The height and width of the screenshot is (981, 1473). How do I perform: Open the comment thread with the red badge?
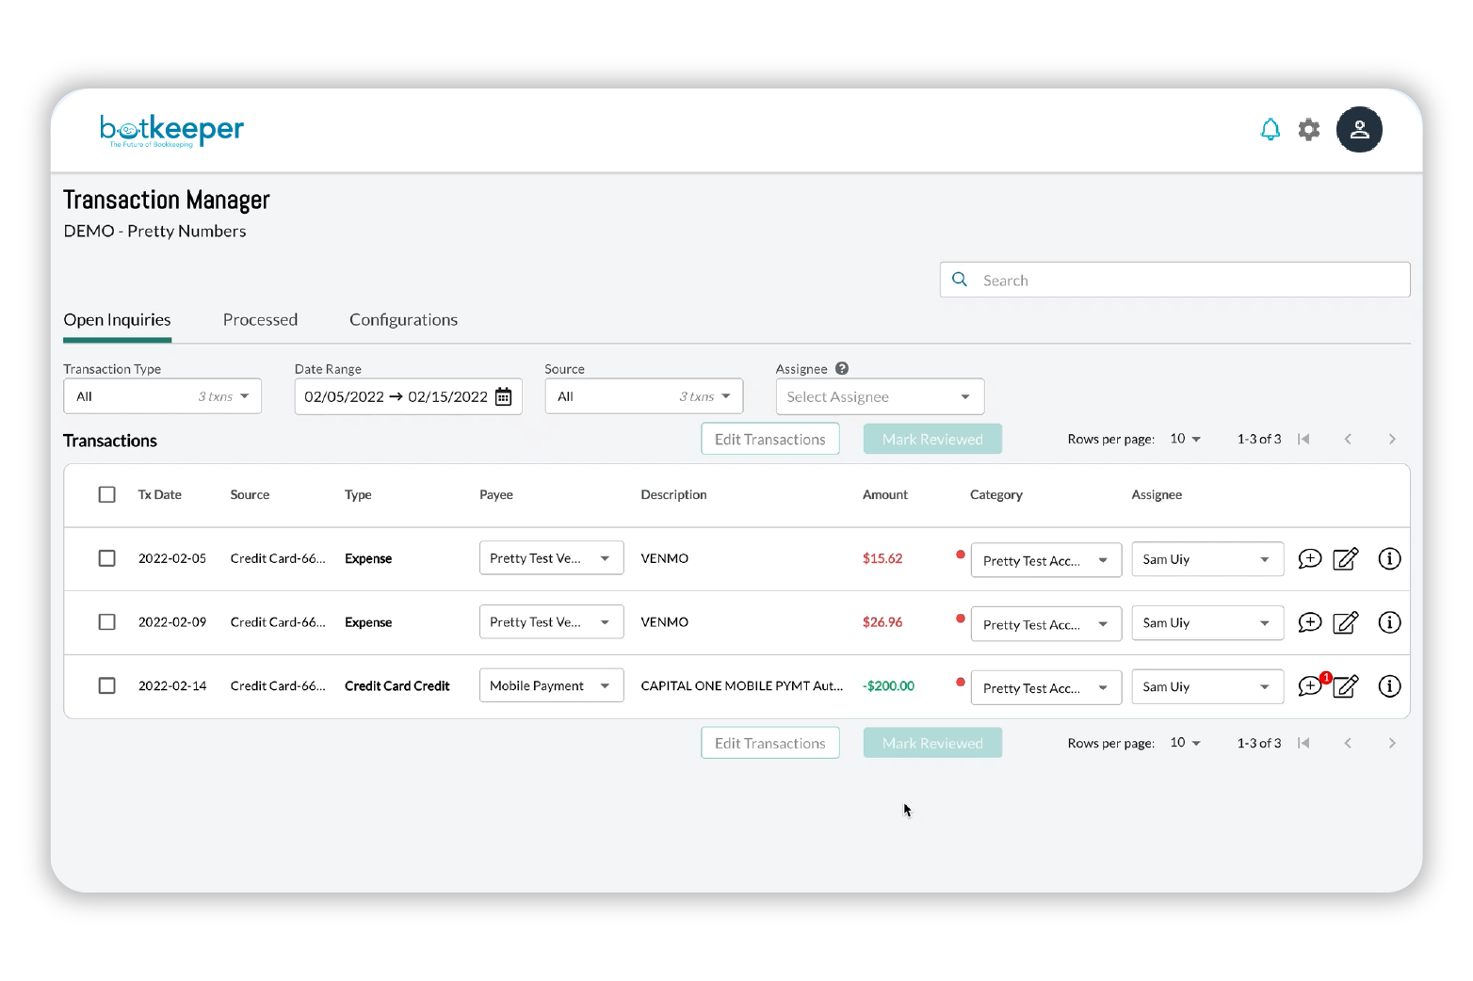[x=1309, y=686]
